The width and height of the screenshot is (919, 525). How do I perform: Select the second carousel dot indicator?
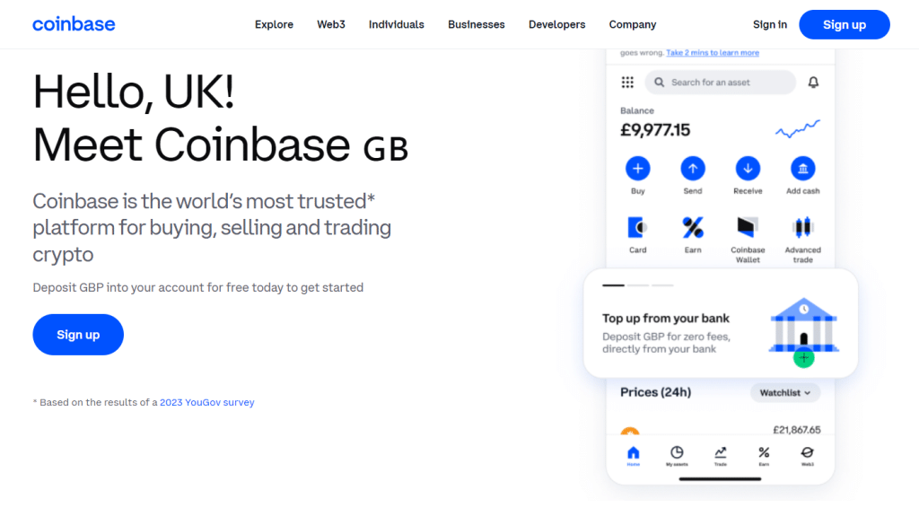pos(638,284)
